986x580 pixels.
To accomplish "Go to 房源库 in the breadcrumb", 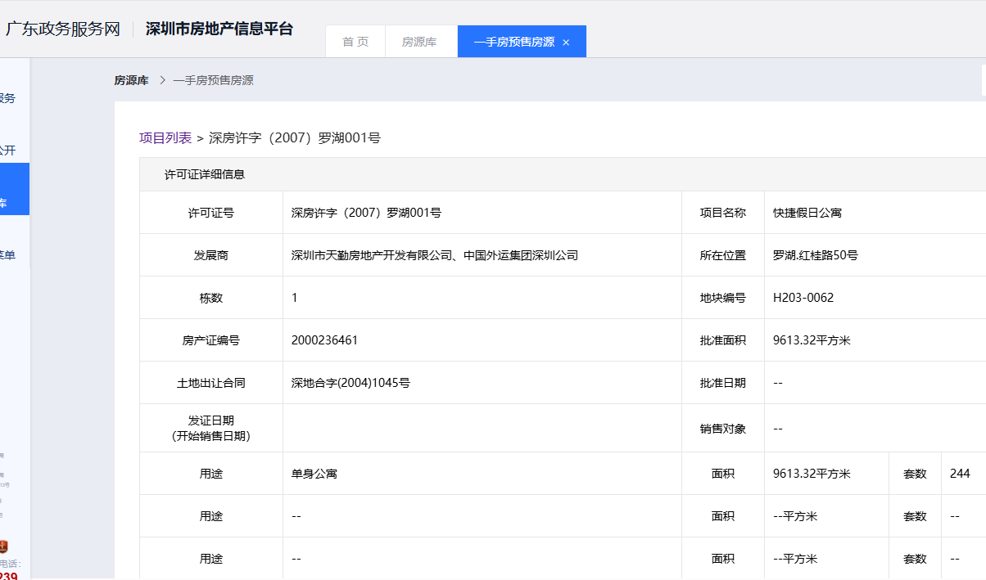I will pos(131,80).
